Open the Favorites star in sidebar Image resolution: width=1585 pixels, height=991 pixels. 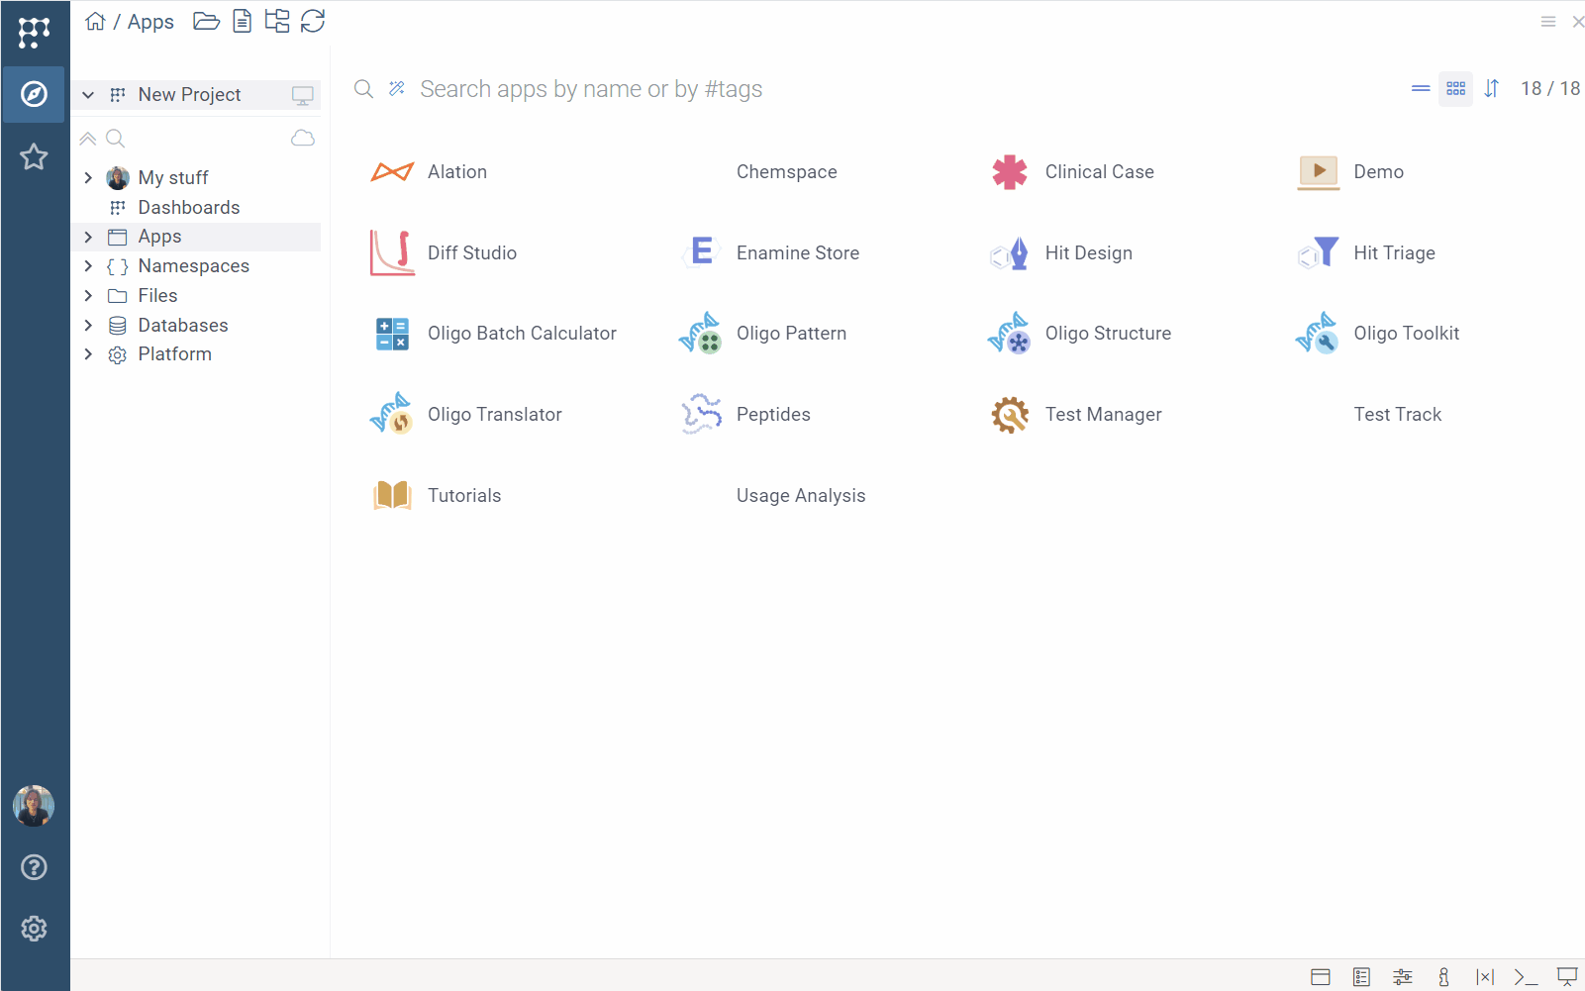[35, 156]
